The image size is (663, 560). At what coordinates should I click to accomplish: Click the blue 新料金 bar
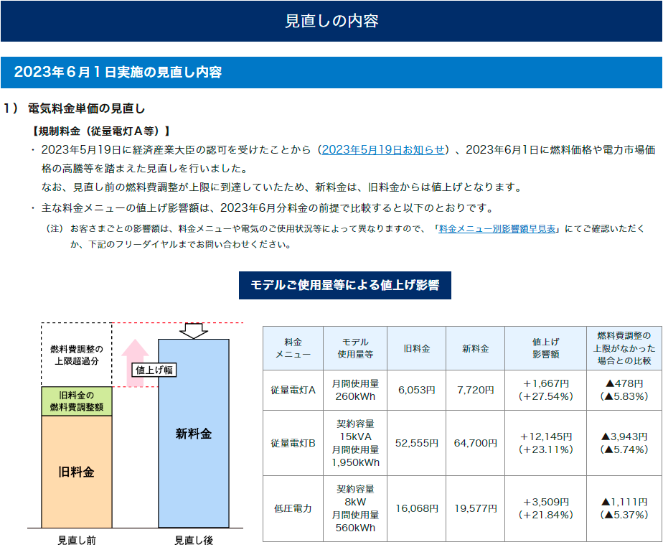194,433
